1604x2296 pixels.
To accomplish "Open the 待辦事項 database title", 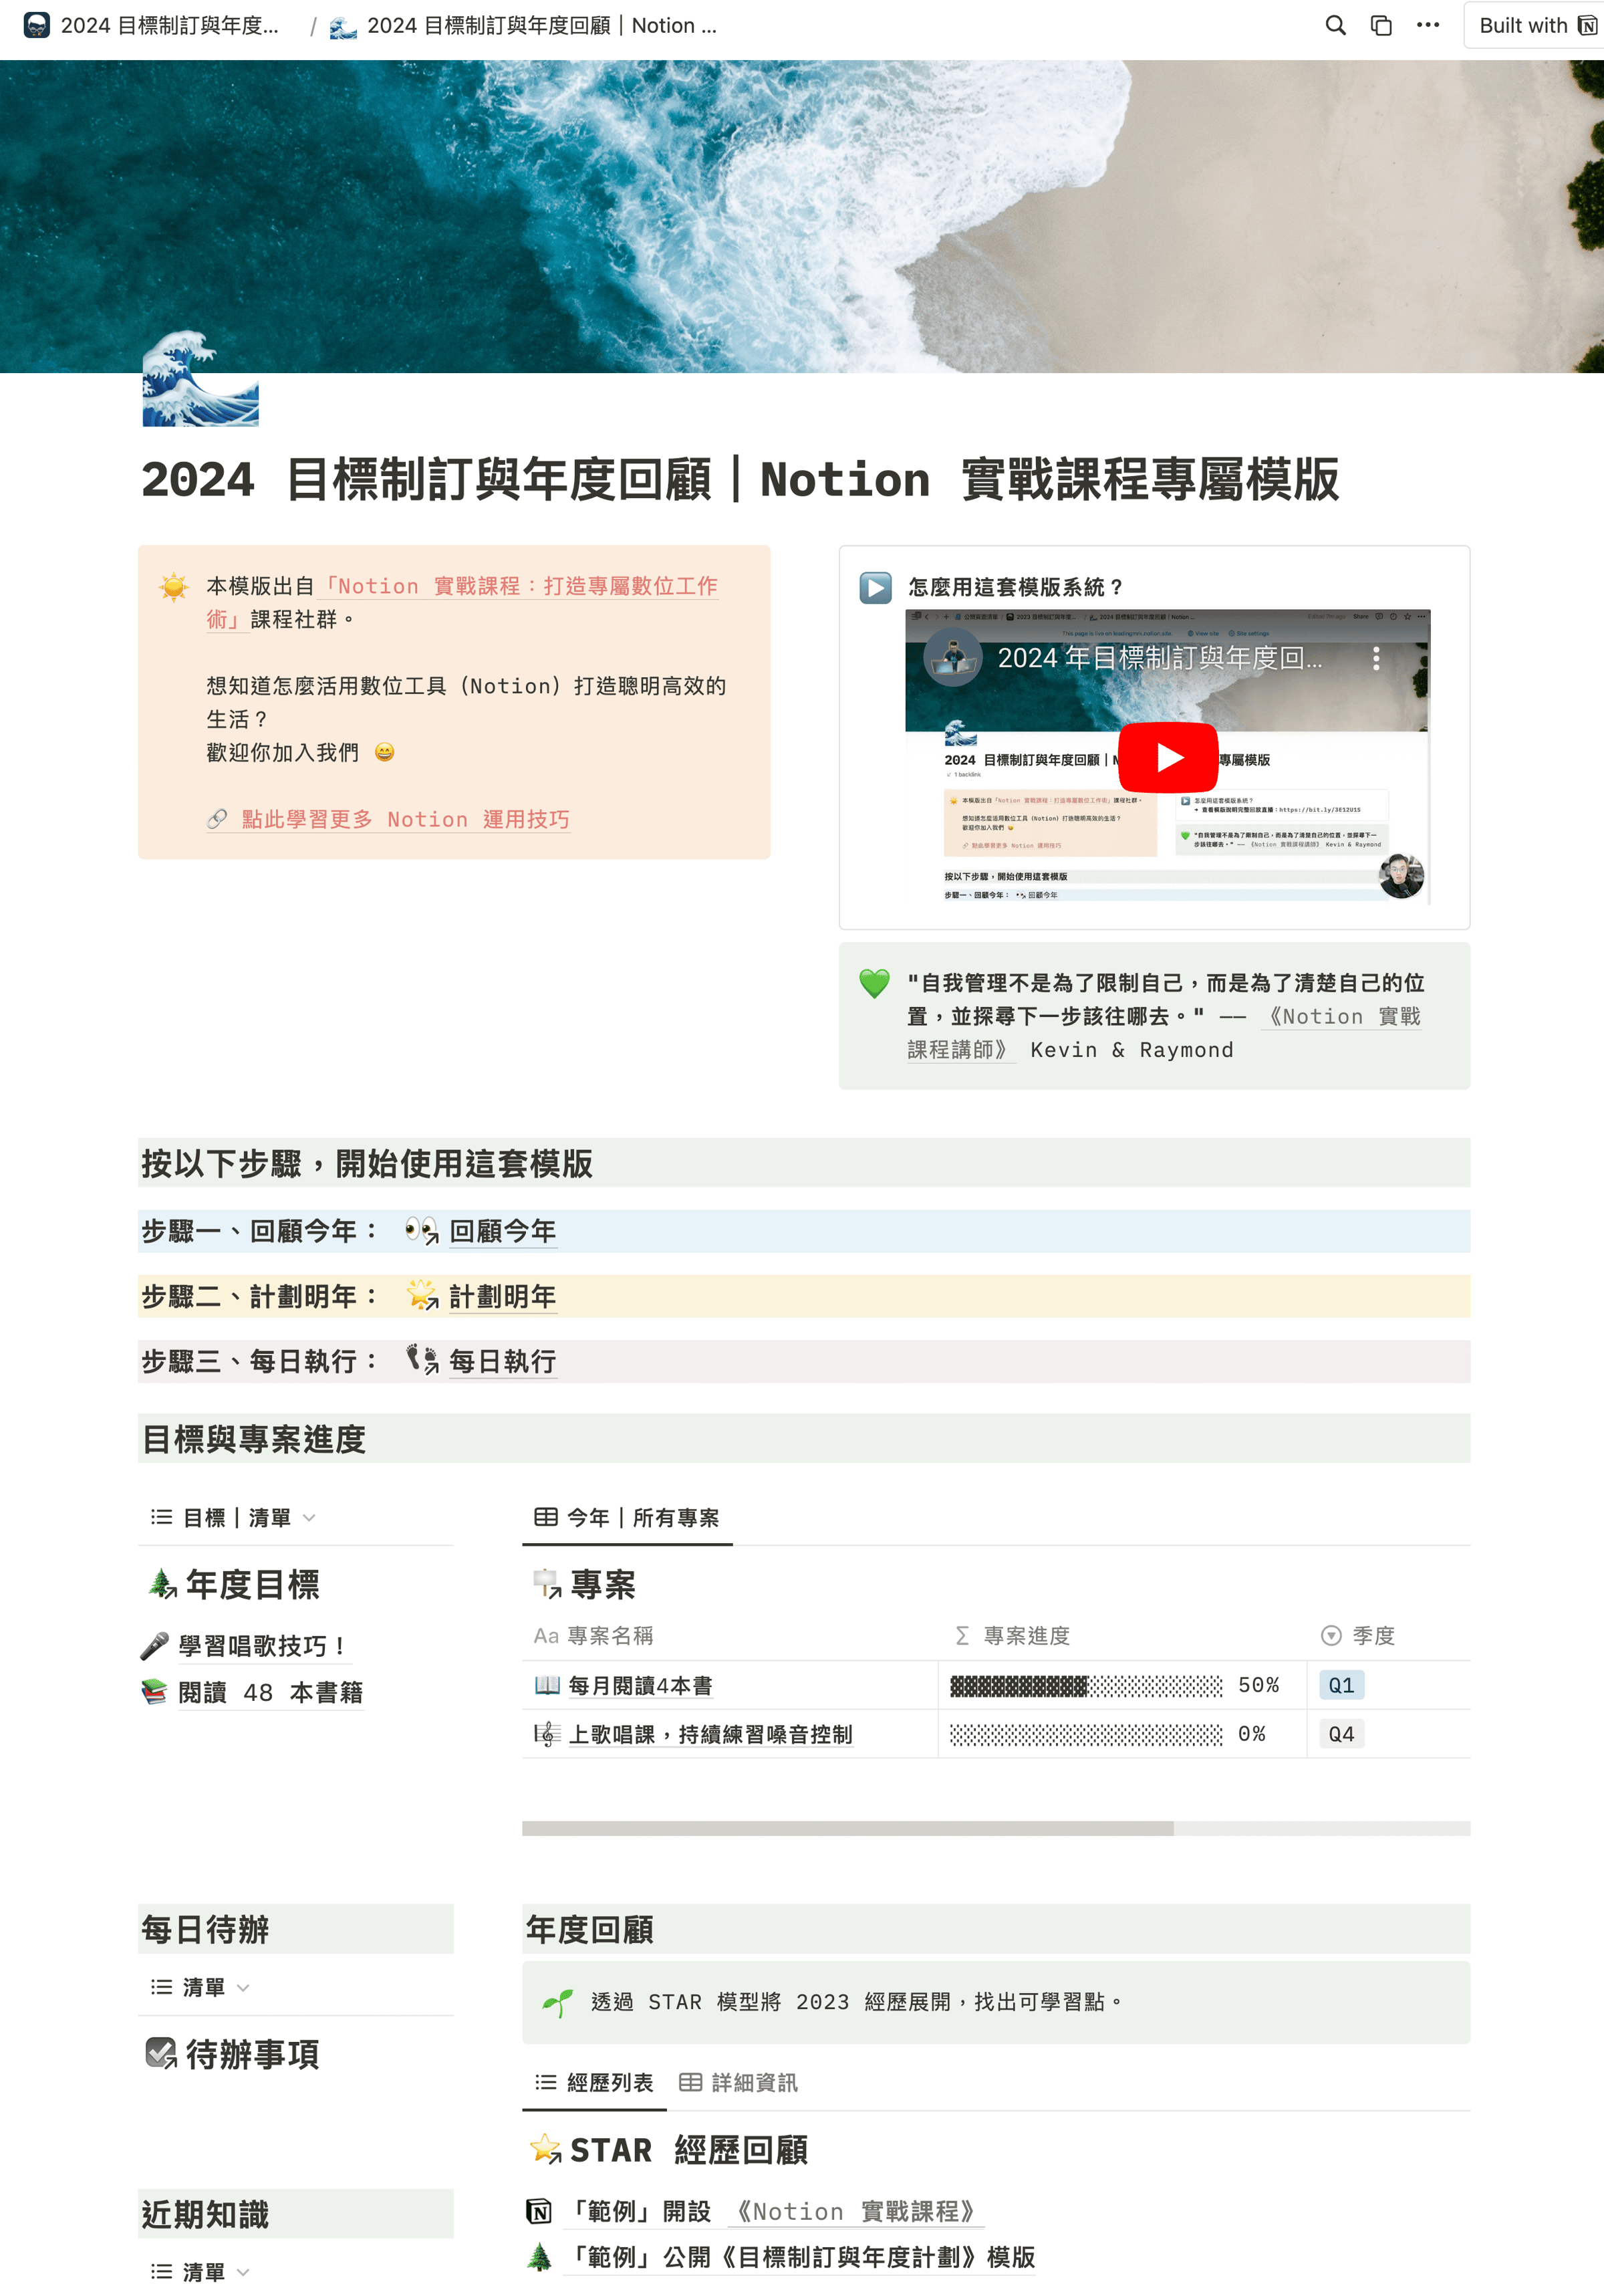I will point(253,2055).
